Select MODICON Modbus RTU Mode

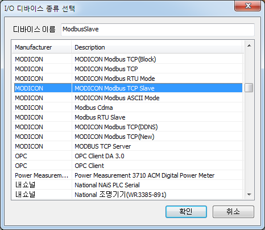[127, 79]
